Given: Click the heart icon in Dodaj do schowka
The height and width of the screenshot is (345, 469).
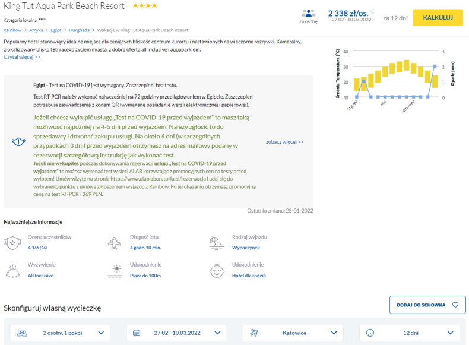Looking at the screenshot, I should 455,305.
